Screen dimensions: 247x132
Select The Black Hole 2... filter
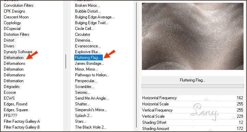coord(91,127)
